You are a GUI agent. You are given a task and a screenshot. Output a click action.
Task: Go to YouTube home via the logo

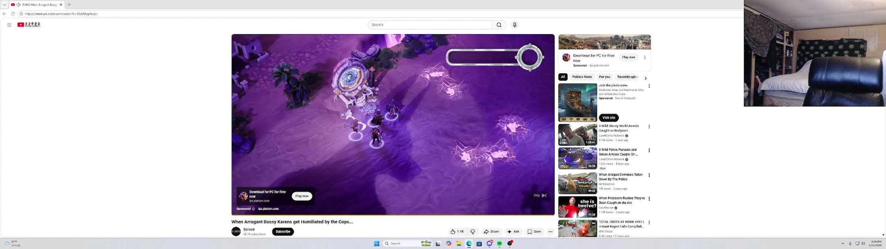(29, 25)
